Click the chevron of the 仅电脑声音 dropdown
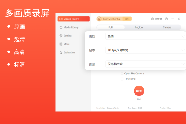186x124 pixels. (183, 64)
